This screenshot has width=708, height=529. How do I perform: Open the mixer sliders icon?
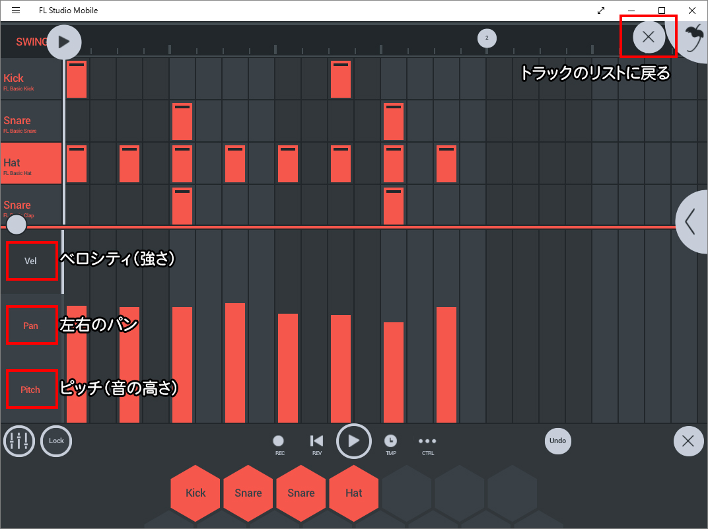point(19,441)
